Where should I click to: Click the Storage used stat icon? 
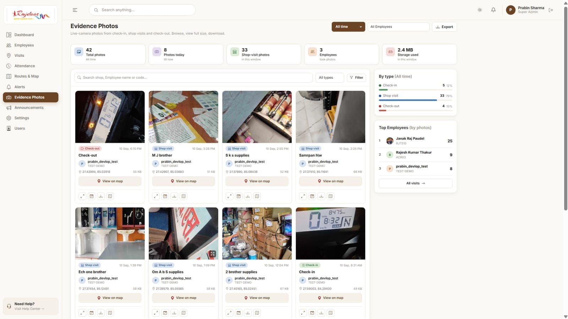click(x=390, y=52)
